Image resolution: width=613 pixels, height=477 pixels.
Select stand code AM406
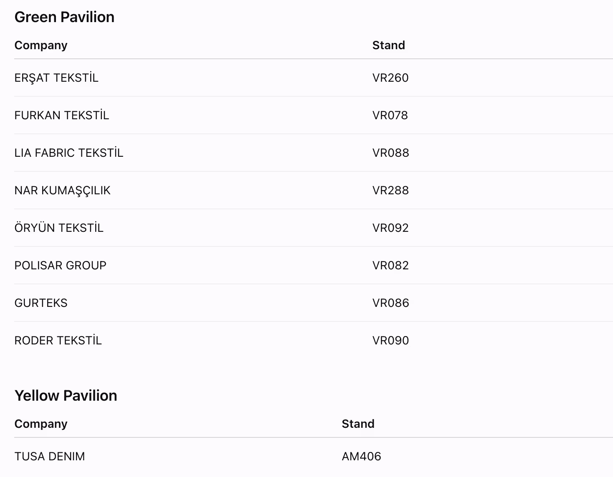point(362,457)
